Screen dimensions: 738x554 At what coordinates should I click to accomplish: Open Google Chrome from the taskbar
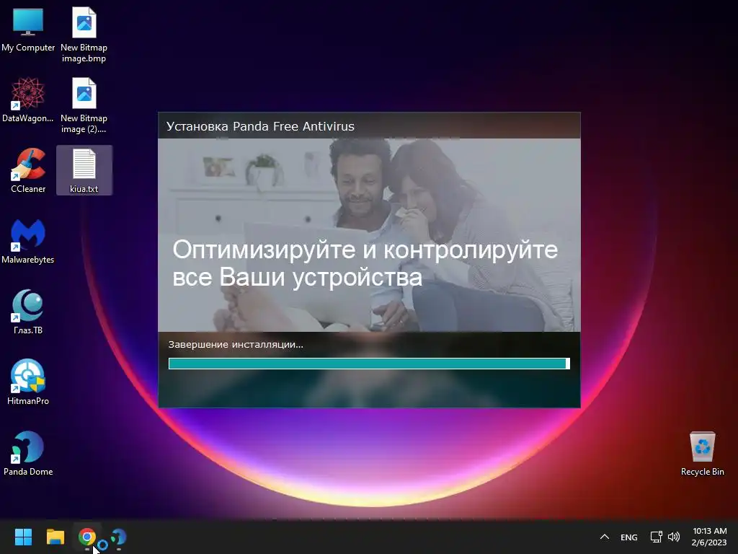click(x=87, y=537)
